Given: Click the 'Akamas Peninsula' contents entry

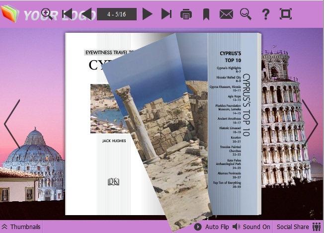Looking at the screenshot, I should coord(229,175).
